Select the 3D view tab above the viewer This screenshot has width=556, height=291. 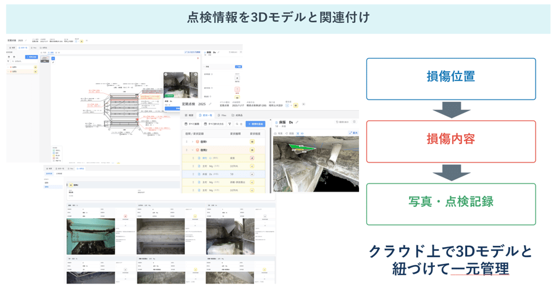(x=300, y=133)
